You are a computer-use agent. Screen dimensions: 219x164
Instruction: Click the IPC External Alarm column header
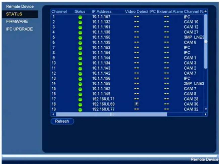click(x=166, y=12)
